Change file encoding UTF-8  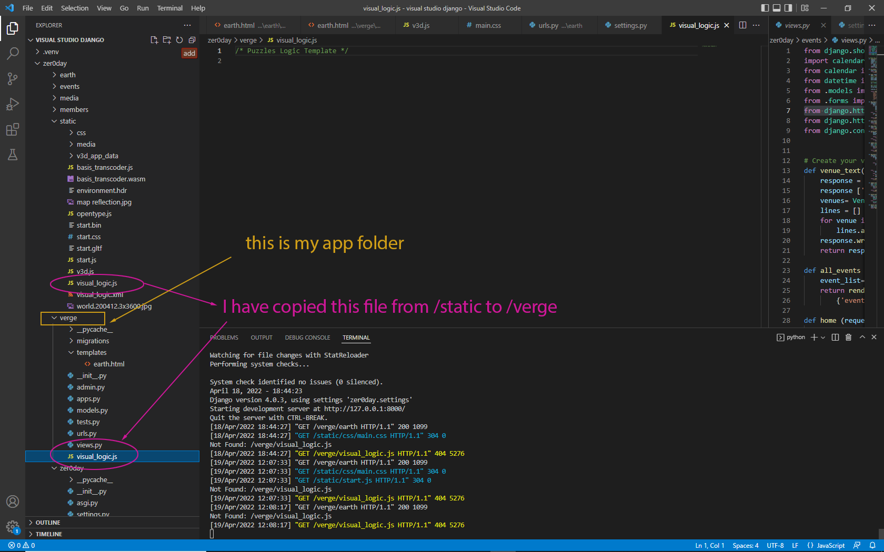click(775, 546)
